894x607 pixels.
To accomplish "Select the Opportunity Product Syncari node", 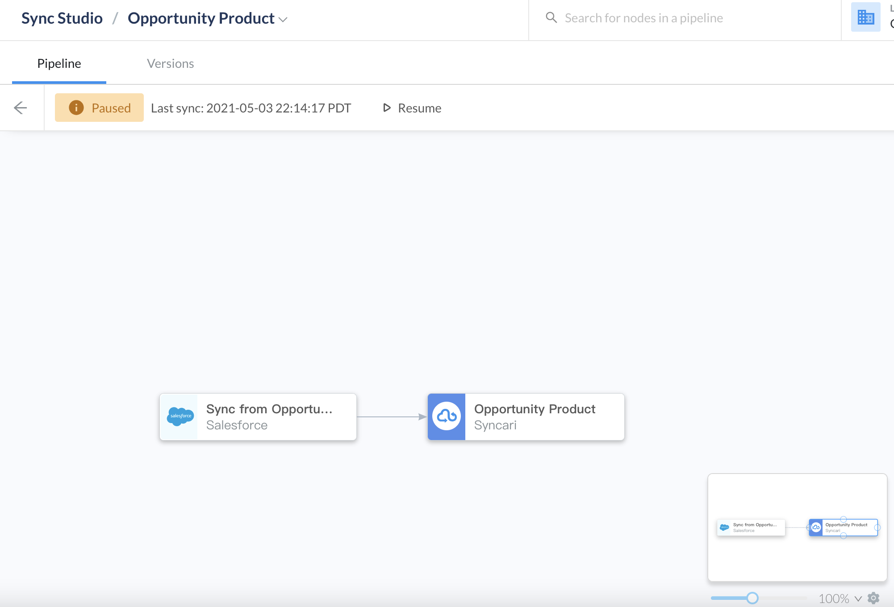I will 526,417.
